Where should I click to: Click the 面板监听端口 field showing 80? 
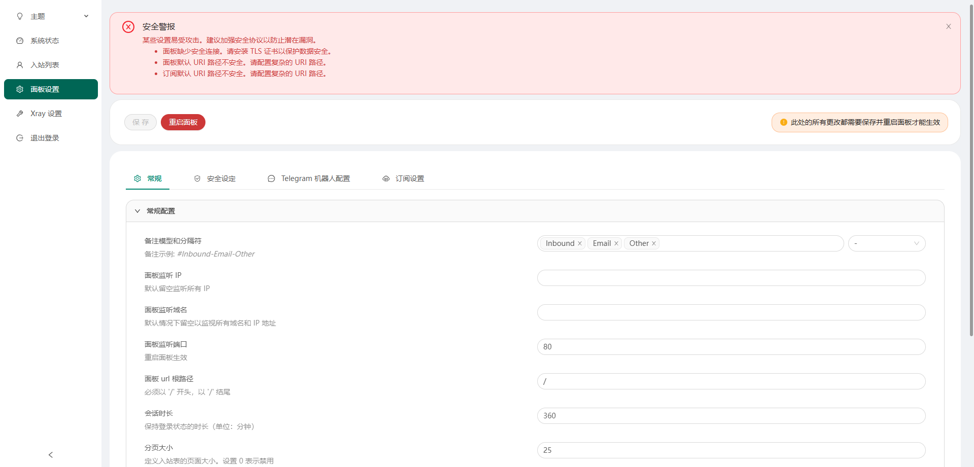731,347
